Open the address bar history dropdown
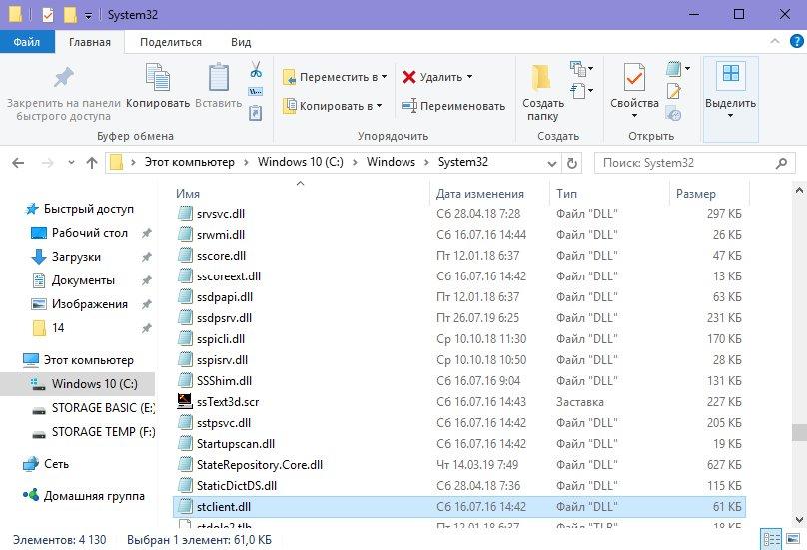The height and width of the screenshot is (550, 807). point(552,163)
